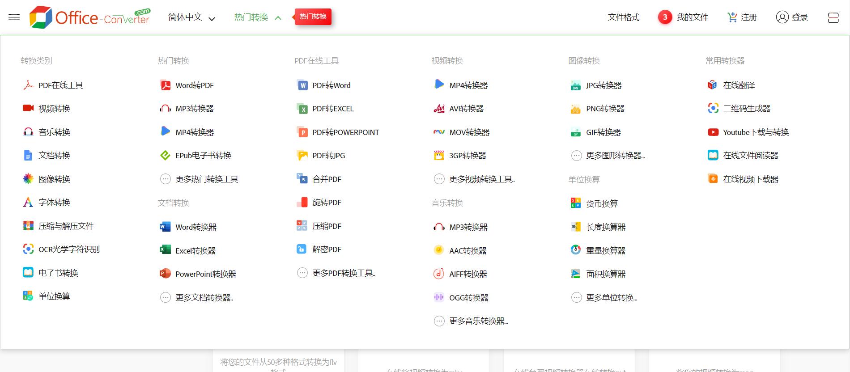850x372 pixels.
Task: Open 面积换算器
Action: (x=598, y=274)
